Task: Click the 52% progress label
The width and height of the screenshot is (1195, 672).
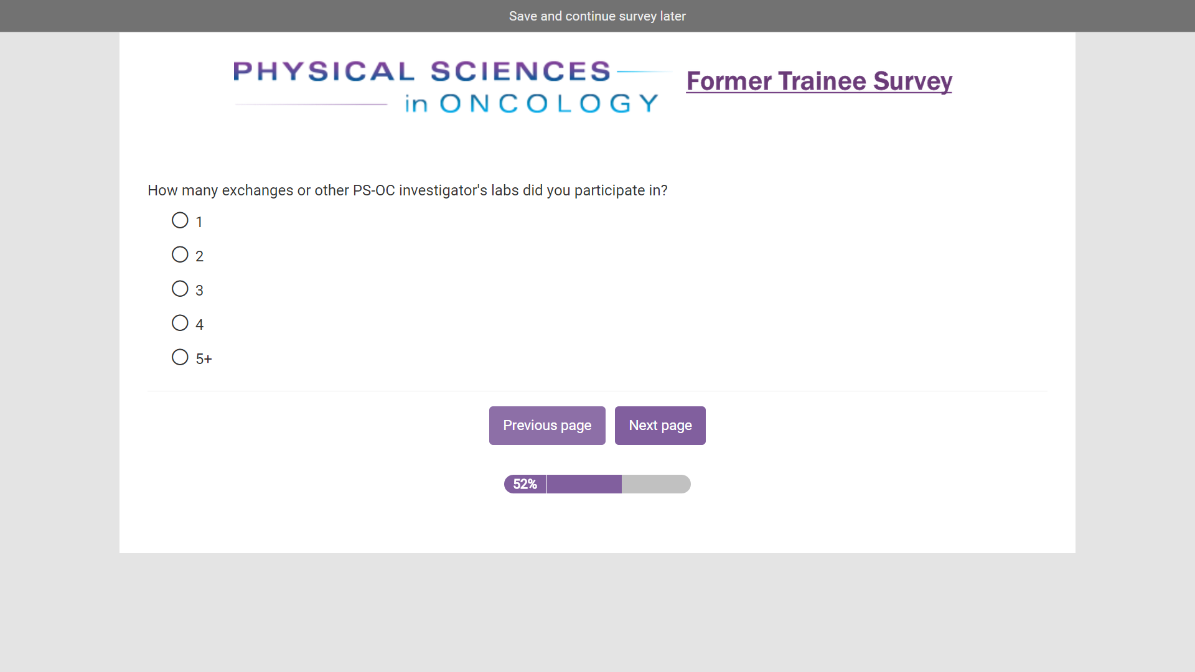Action: click(x=525, y=484)
